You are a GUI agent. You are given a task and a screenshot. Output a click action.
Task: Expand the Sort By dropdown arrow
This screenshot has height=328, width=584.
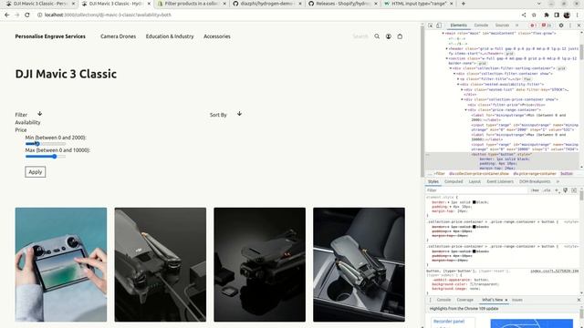239,113
